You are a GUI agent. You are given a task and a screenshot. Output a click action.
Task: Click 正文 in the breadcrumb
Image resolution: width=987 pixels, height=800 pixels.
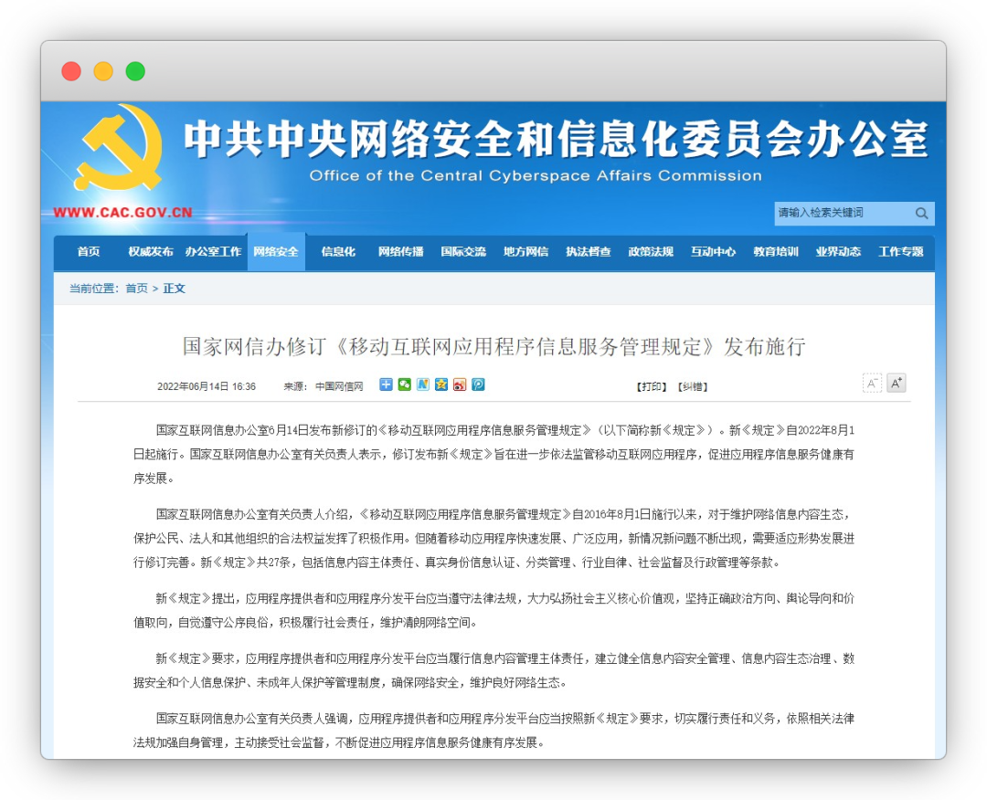pyautogui.click(x=175, y=288)
